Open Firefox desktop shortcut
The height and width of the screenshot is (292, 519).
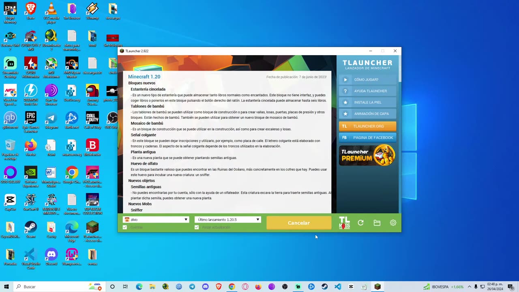[30, 148]
